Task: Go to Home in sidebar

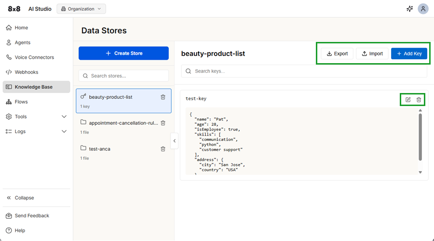Action: [x=36, y=27]
